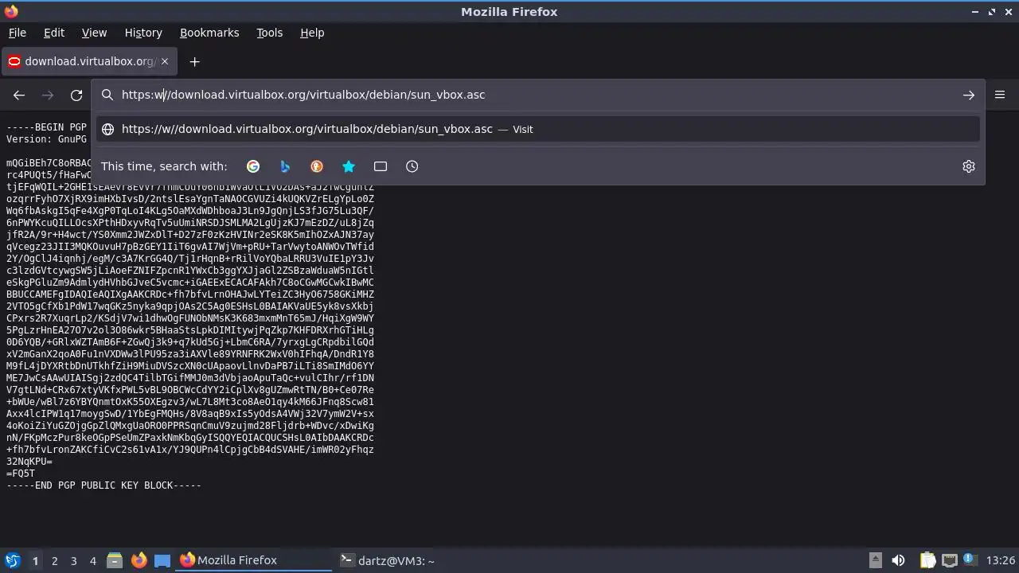Activate Mozilla Firefox taskbar window button
This screenshot has height=573, width=1019.
point(254,560)
